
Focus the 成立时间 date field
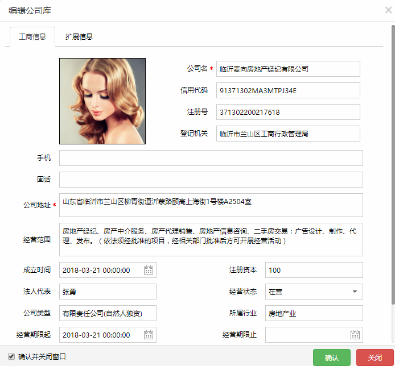pos(108,270)
